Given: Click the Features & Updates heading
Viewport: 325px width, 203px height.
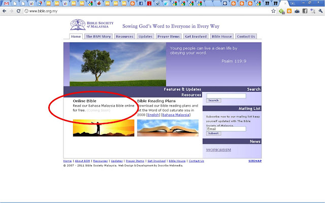Looking at the screenshot, I should pos(182,89).
